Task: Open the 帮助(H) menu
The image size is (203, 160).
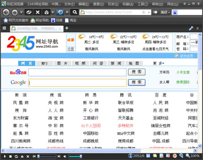Action: click(x=158, y=4)
